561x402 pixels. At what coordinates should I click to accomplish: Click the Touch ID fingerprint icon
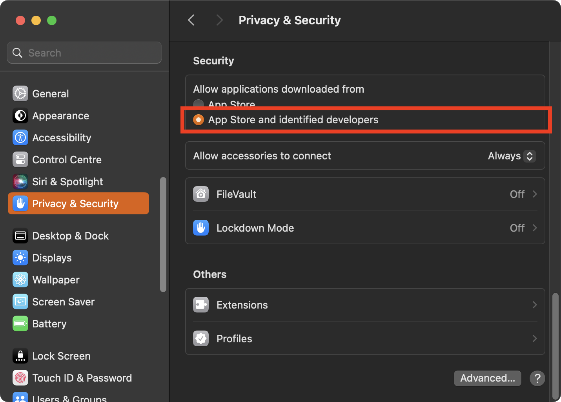[x=20, y=378]
